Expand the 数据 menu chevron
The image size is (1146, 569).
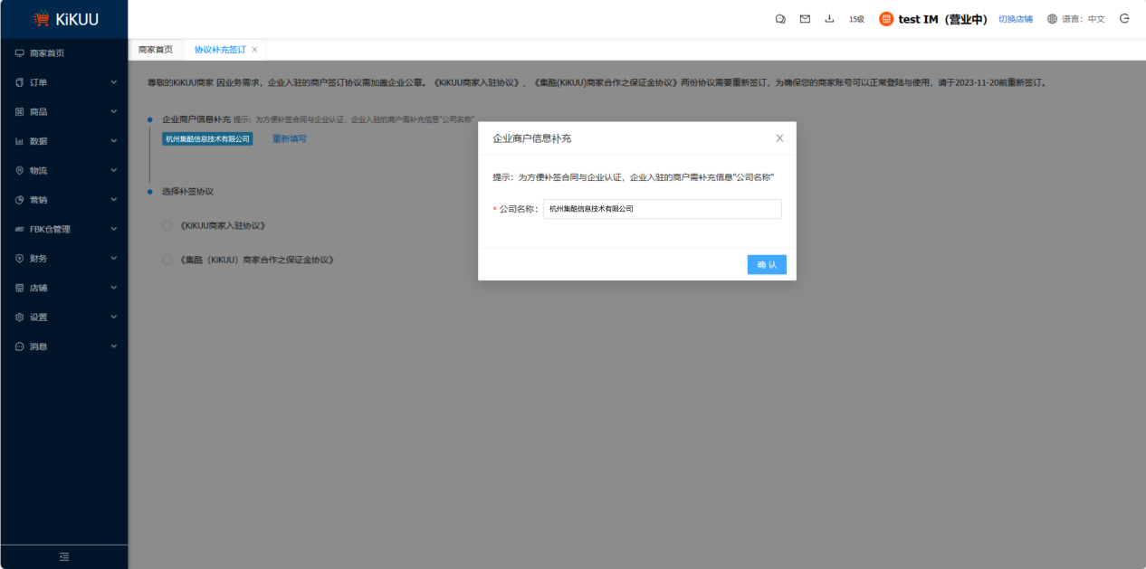[x=113, y=141]
